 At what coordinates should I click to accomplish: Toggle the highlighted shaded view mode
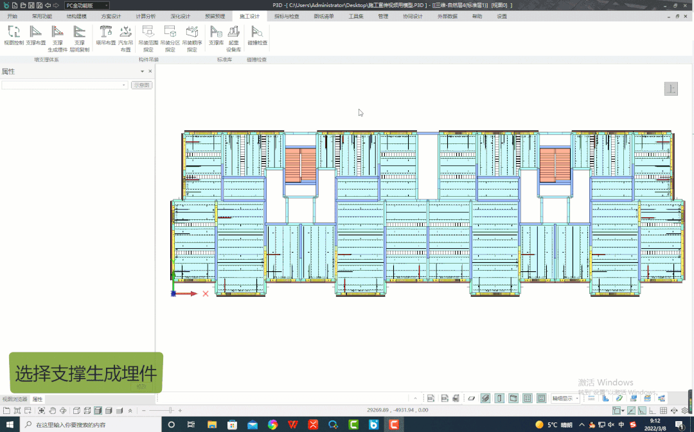click(98, 410)
